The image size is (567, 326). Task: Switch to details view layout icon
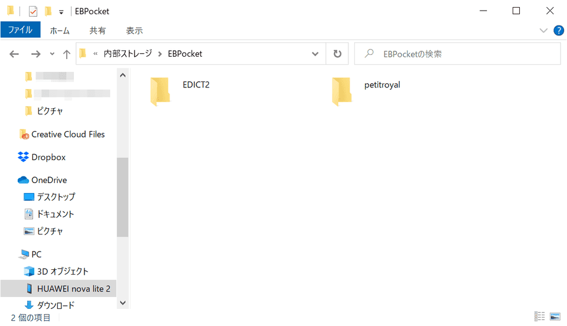pos(539,317)
